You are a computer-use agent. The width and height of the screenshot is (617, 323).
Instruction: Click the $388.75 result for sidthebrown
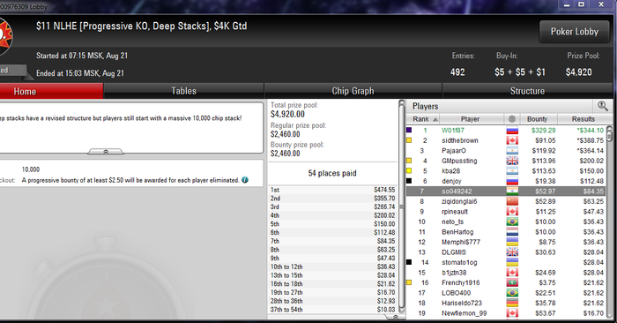click(x=590, y=140)
